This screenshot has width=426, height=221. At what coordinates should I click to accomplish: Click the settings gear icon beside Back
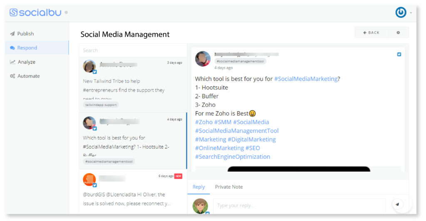[398, 32]
